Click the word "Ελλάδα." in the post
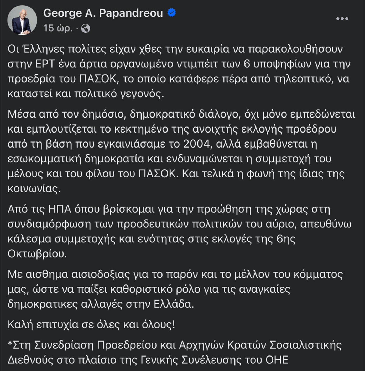 click(x=174, y=304)
